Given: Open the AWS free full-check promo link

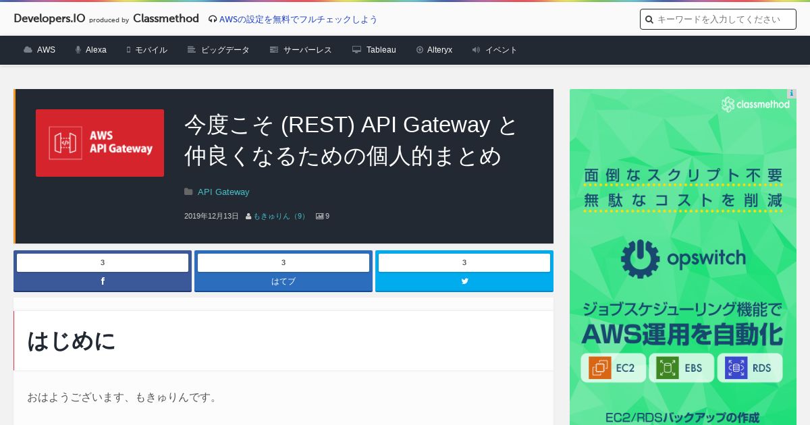Looking at the screenshot, I should click(298, 20).
